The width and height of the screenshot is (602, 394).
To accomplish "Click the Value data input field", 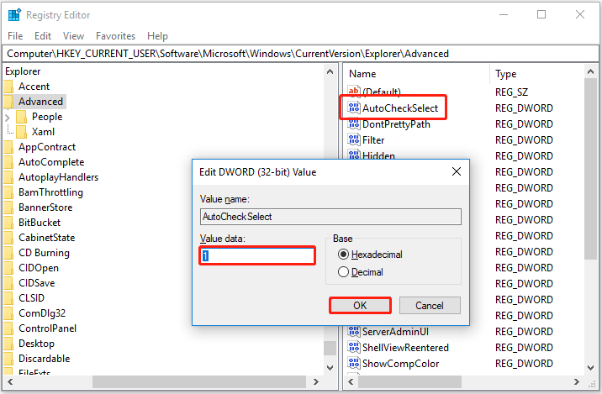I will (x=257, y=255).
